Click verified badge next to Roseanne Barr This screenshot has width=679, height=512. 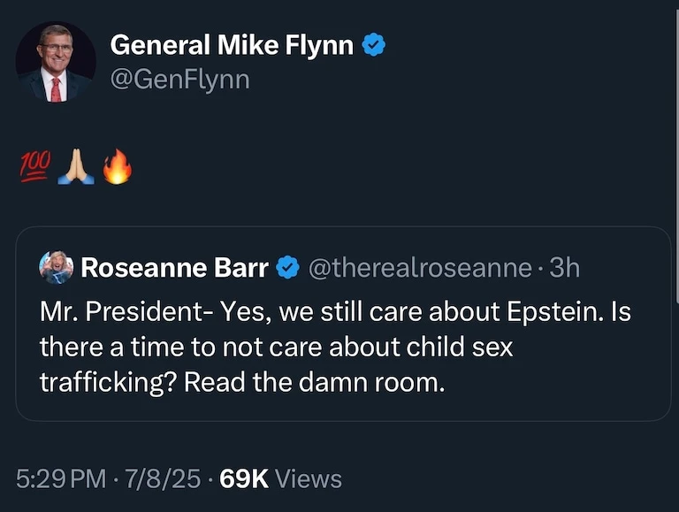point(288,267)
